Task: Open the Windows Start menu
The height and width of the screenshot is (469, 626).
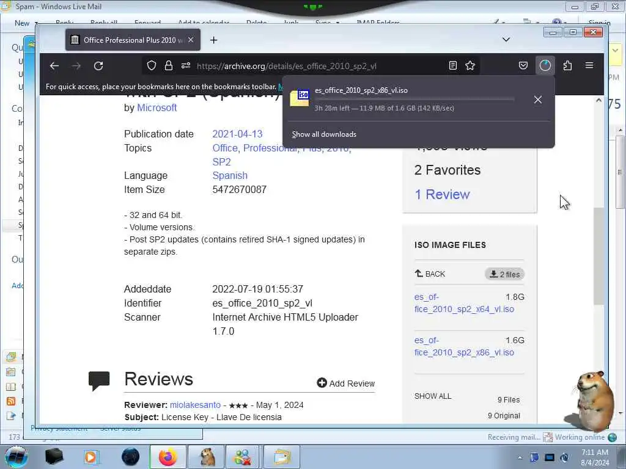Action: 17,457
